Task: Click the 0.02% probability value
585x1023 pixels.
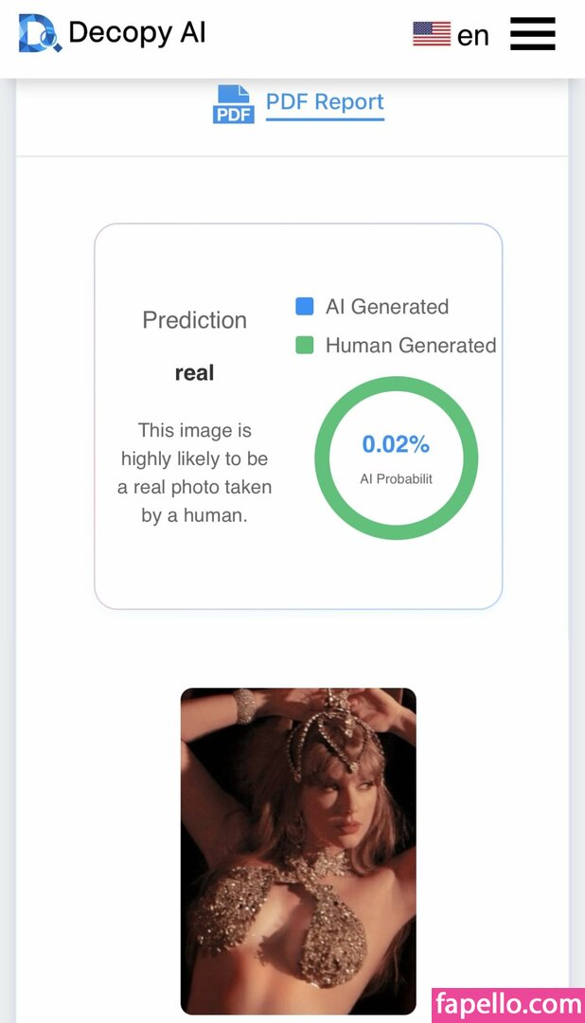Action: click(396, 444)
